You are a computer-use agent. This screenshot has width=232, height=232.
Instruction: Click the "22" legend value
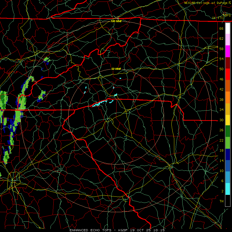[x=221, y=140]
